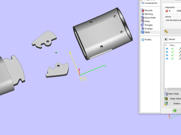Open the Triangles fixing step

point(147,25)
